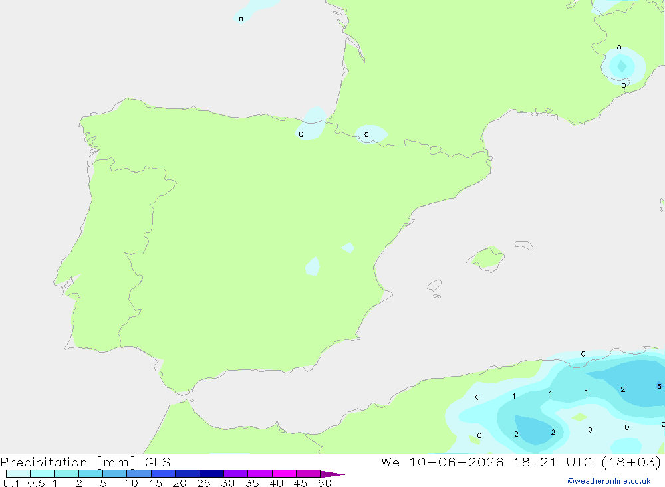The width and height of the screenshot is (665, 487).
Task: Click the 45–50 mm legend swatch
Action: pyautogui.click(x=309, y=474)
